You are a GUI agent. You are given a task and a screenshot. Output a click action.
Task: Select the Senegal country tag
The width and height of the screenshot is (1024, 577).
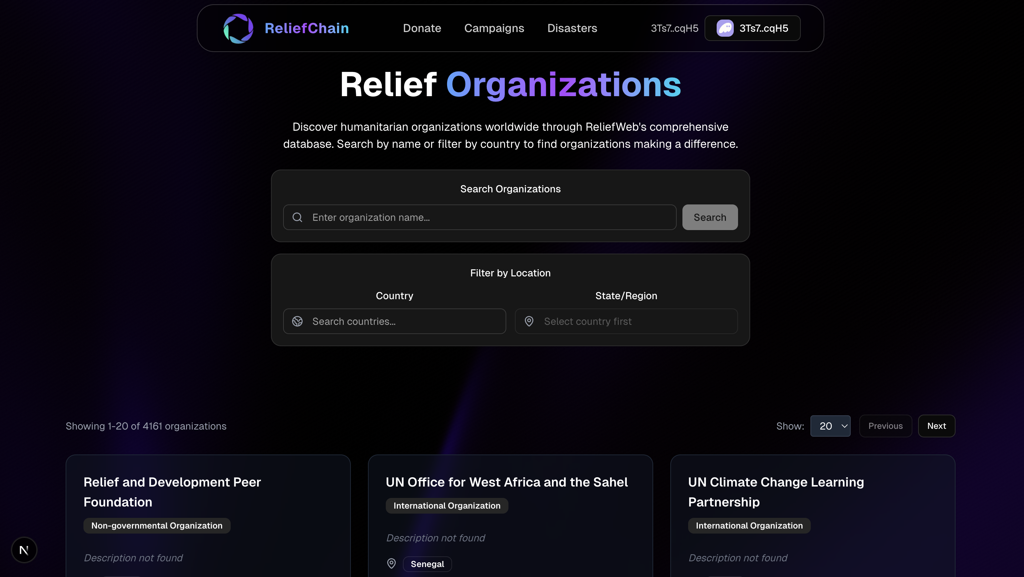click(427, 564)
